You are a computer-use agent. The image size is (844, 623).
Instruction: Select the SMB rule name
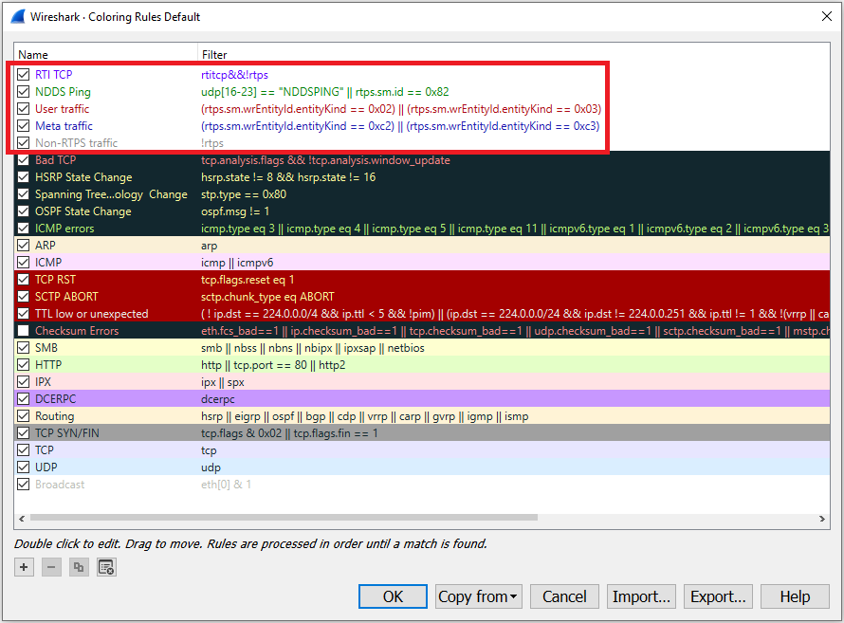[46, 348]
